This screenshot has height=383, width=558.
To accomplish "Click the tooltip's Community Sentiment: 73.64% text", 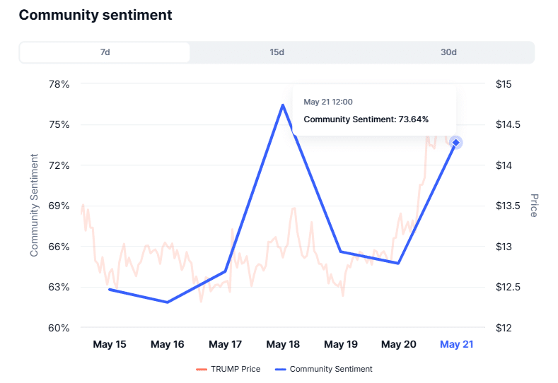I will pos(366,119).
